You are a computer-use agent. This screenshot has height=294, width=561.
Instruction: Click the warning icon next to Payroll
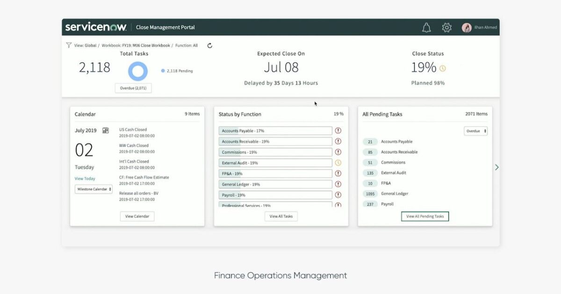tap(338, 195)
